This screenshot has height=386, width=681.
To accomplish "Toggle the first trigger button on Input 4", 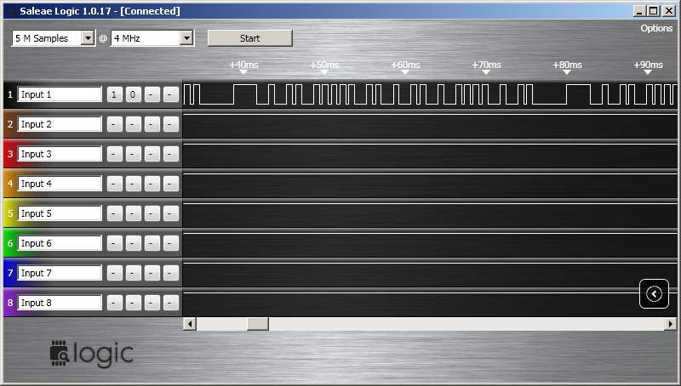I will (114, 184).
